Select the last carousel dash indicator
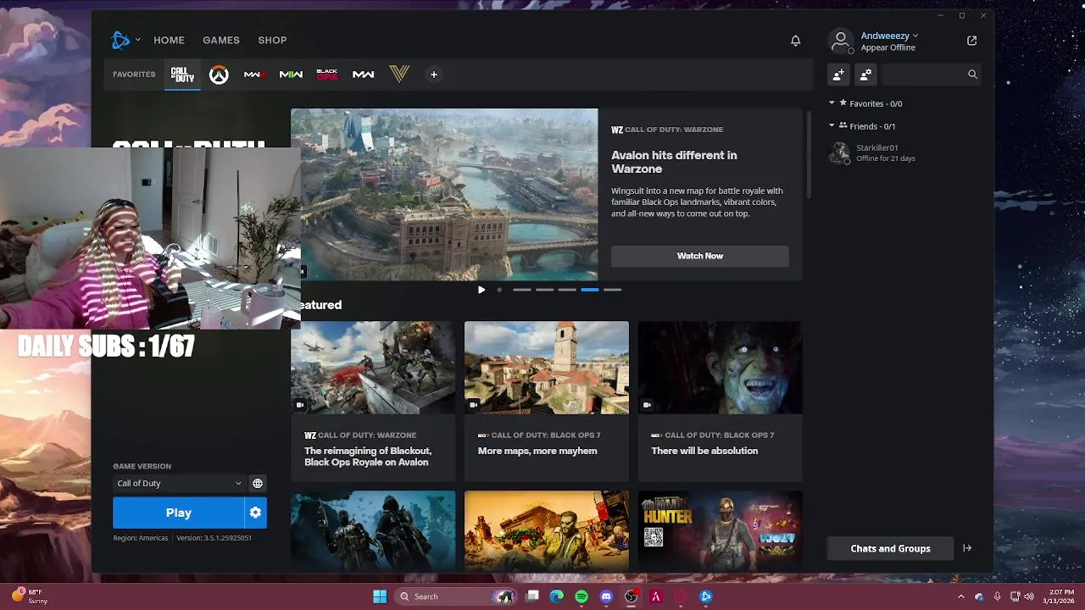Screen dimensions: 1085x610 [x=612, y=290]
